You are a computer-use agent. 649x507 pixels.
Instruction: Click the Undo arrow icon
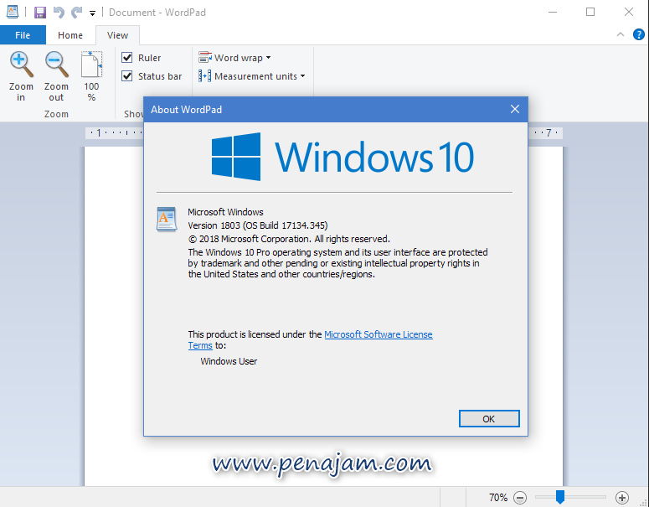coord(59,13)
